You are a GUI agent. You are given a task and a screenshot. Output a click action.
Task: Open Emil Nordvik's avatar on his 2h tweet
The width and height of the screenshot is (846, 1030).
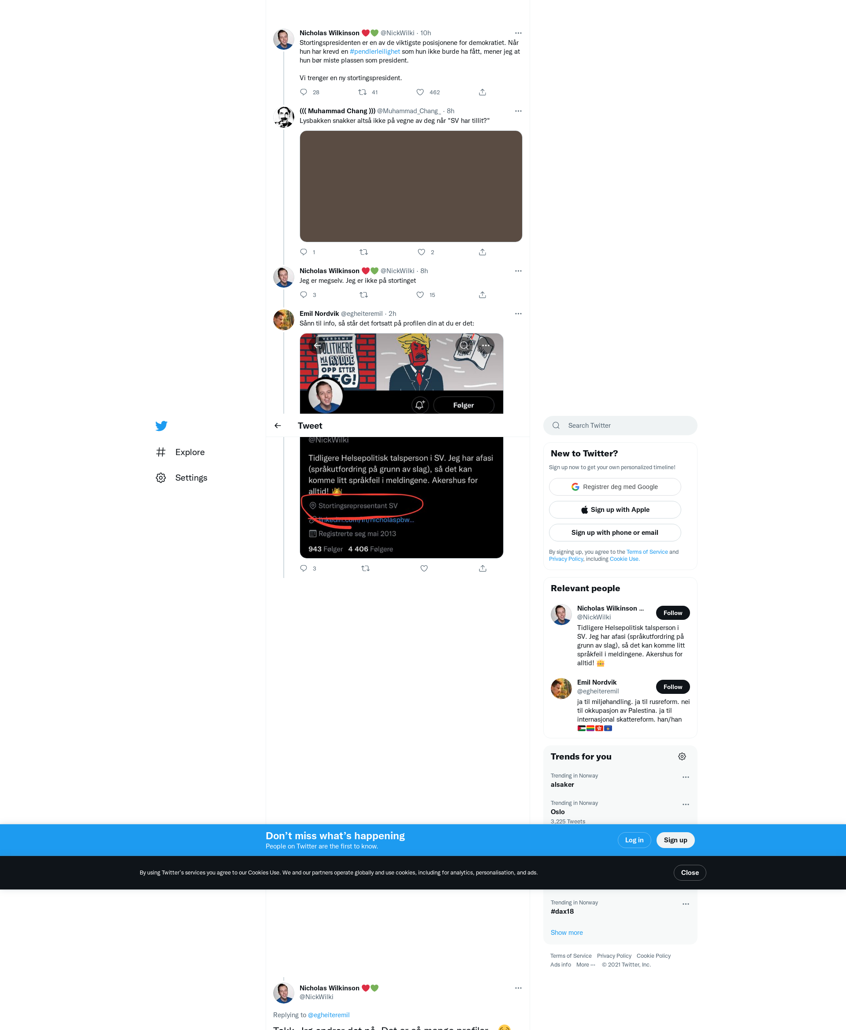(x=284, y=320)
